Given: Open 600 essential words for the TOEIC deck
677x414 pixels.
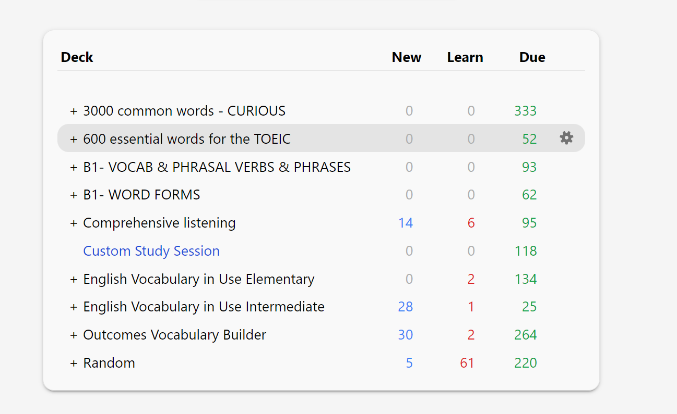Looking at the screenshot, I should (x=187, y=139).
